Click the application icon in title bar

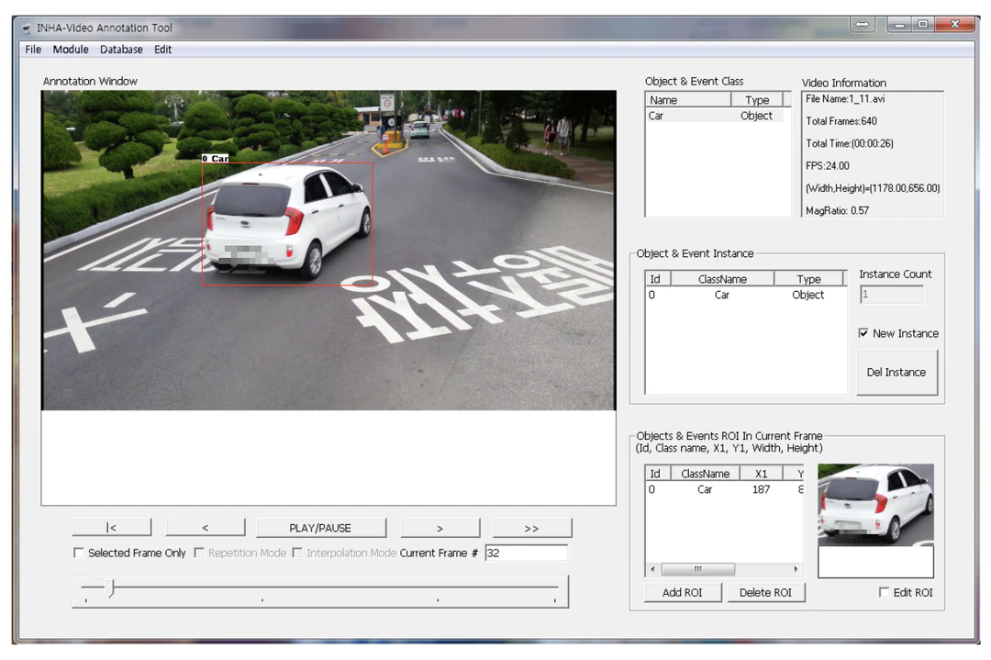coord(26,28)
